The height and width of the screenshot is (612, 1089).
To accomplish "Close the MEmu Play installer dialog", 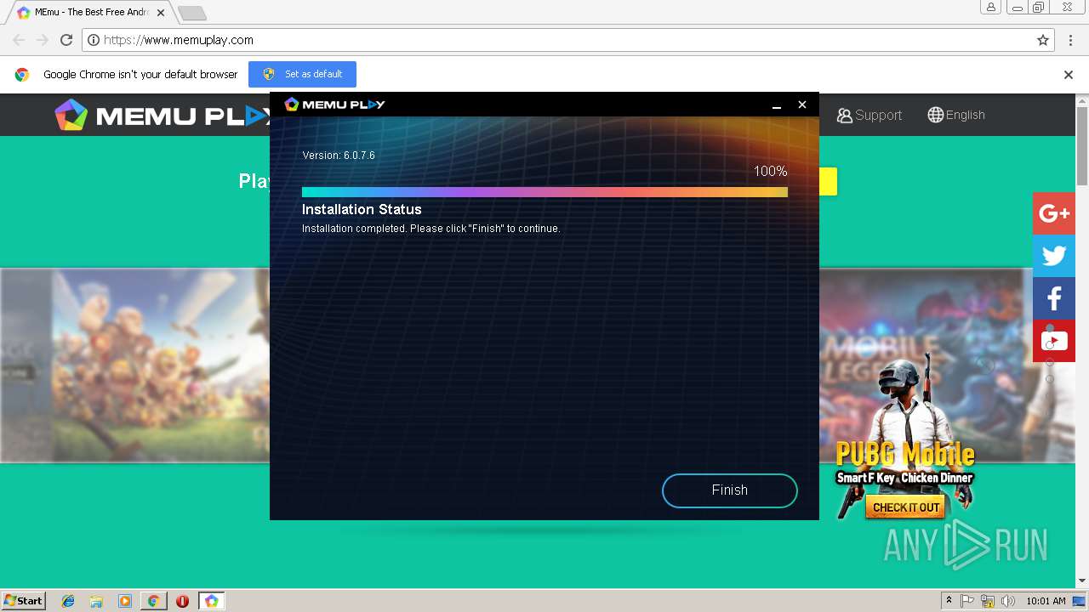I will click(801, 105).
